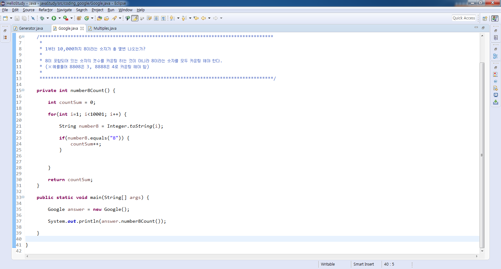Click the horizontal scrollbar right arrow
Screen dimensions: 501x269
click(x=477, y=256)
